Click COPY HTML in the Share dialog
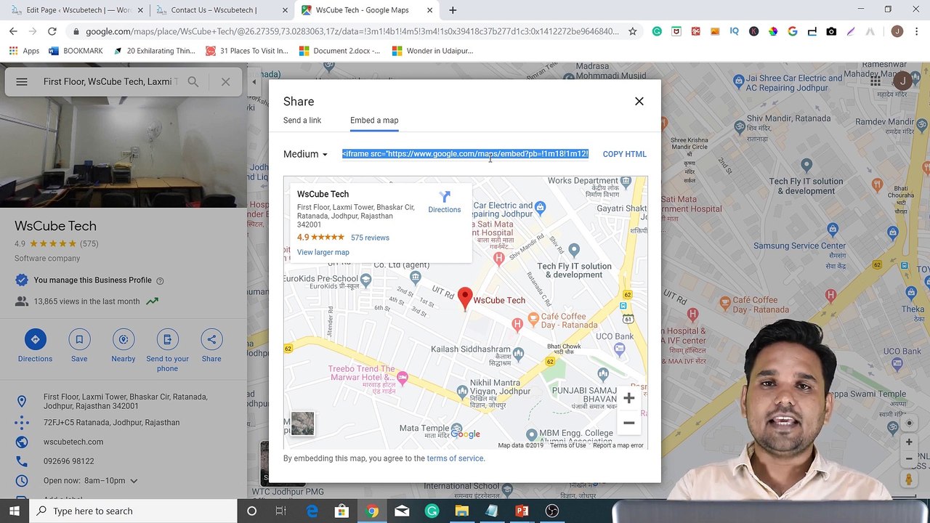This screenshot has height=523, width=930. [624, 154]
